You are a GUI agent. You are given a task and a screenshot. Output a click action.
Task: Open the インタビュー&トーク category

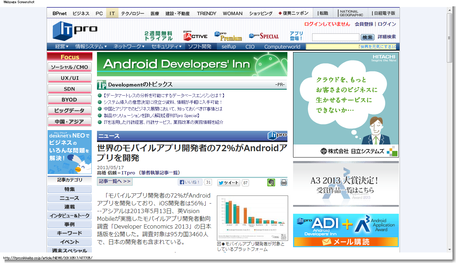tap(69, 216)
